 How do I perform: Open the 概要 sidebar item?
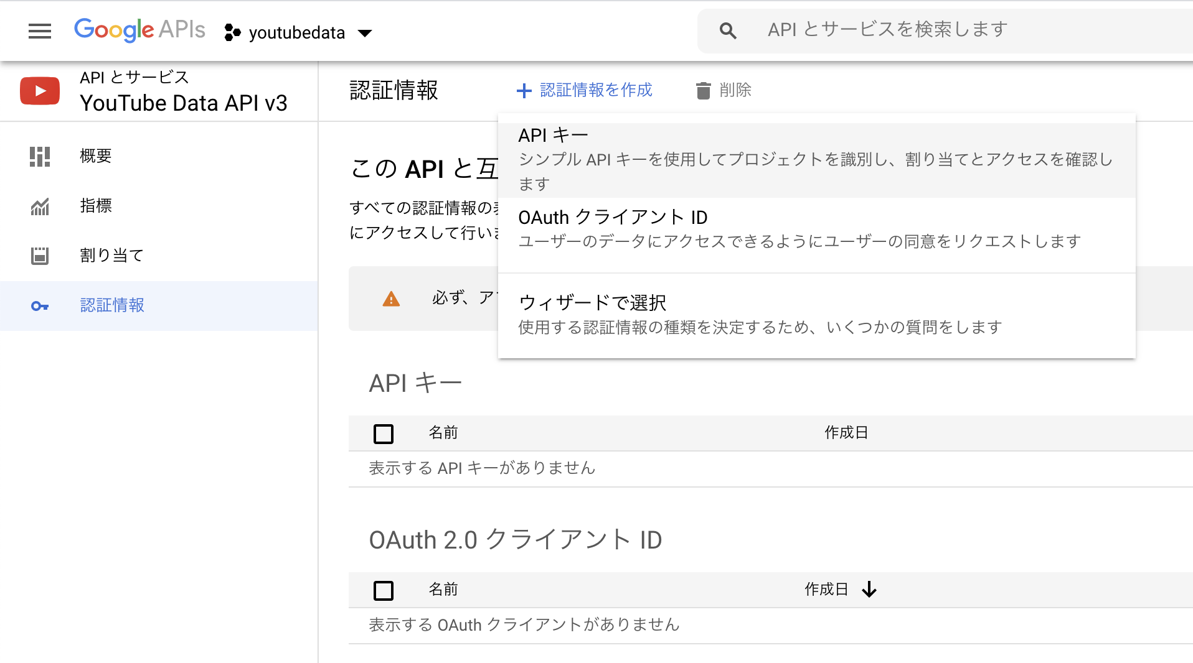click(x=159, y=156)
